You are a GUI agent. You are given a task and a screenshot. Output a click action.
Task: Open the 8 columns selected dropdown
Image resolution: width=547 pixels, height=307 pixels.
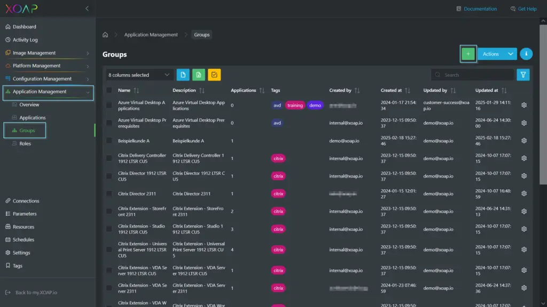pyautogui.click(x=138, y=75)
